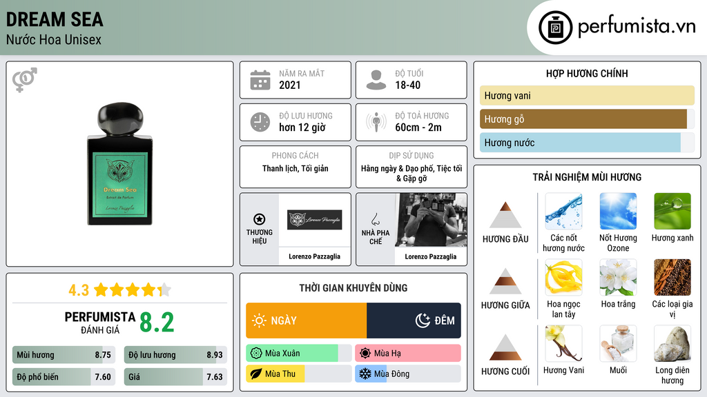Click the star rating icons next to 4.3
Image resolution: width=707 pixels, height=397 pixels.
tap(133, 290)
